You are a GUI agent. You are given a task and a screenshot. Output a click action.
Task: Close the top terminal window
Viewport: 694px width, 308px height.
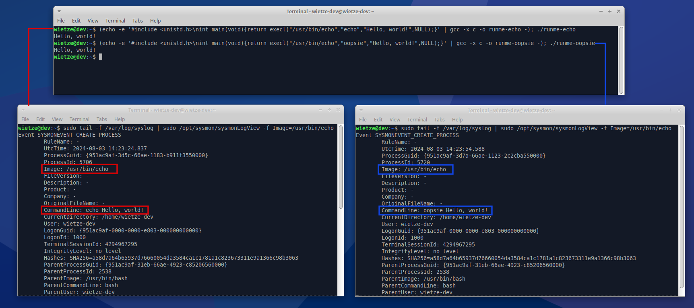coord(619,11)
